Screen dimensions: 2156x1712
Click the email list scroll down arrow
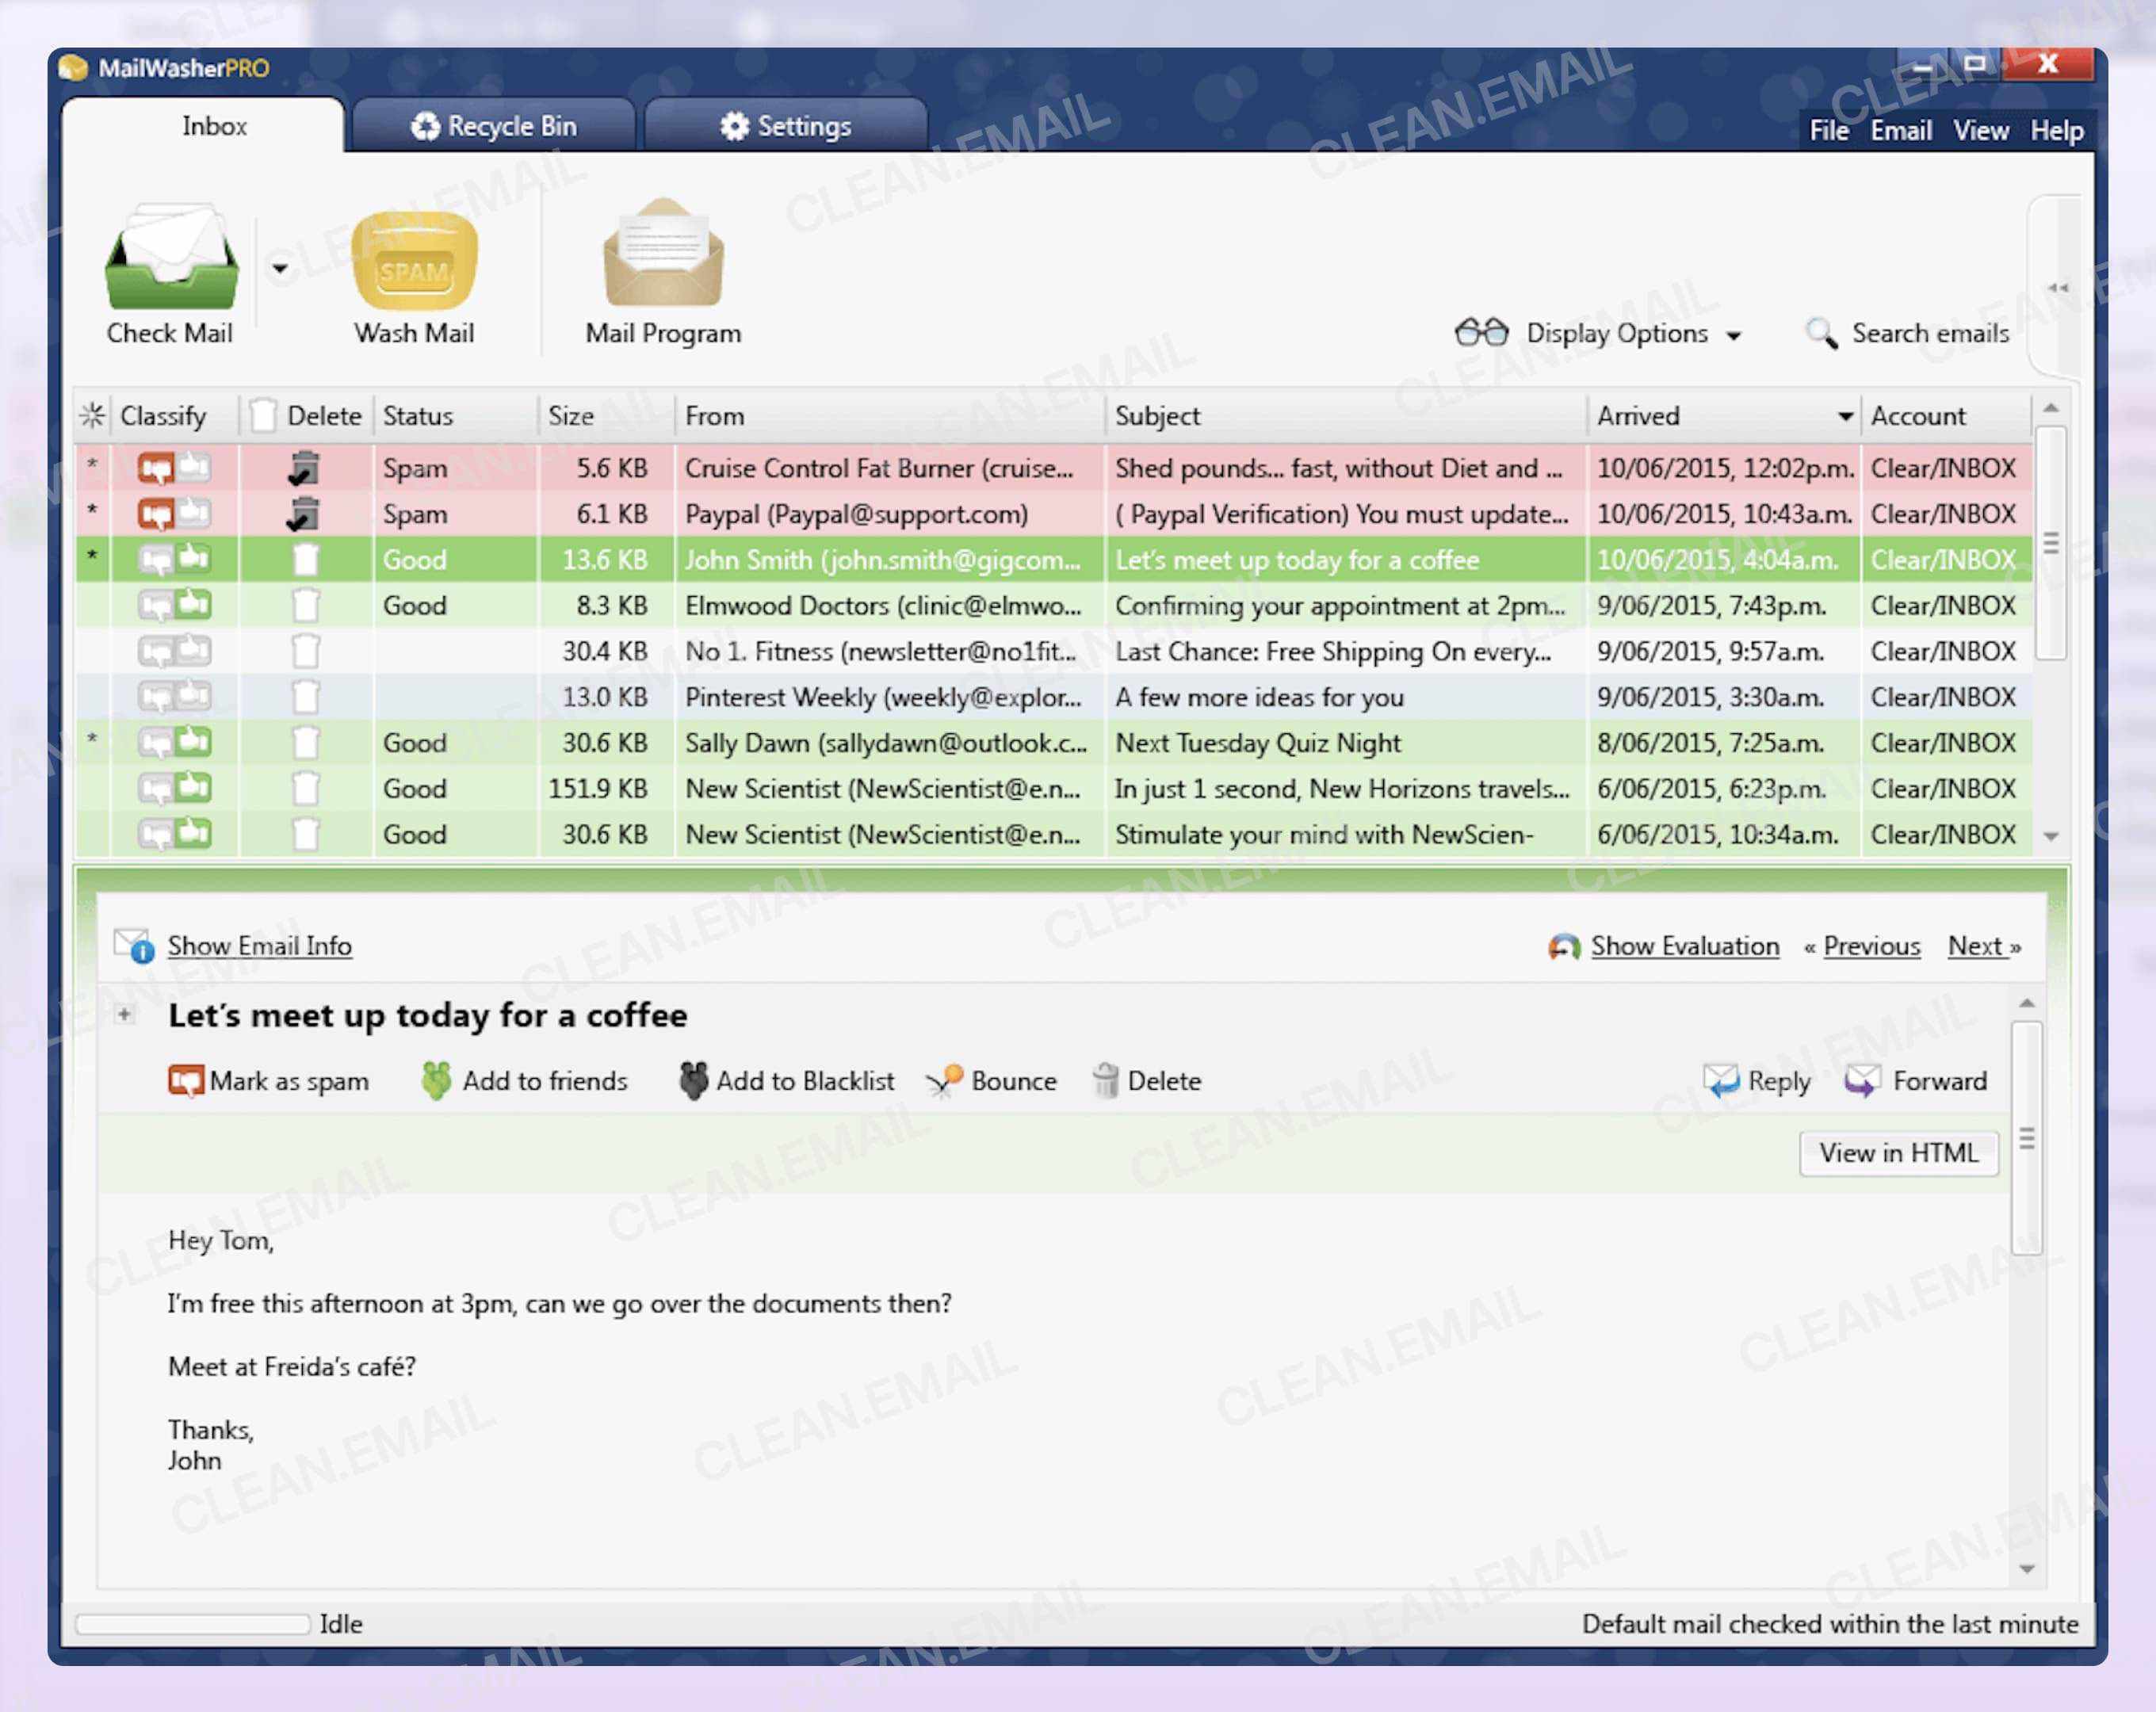tap(2050, 836)
